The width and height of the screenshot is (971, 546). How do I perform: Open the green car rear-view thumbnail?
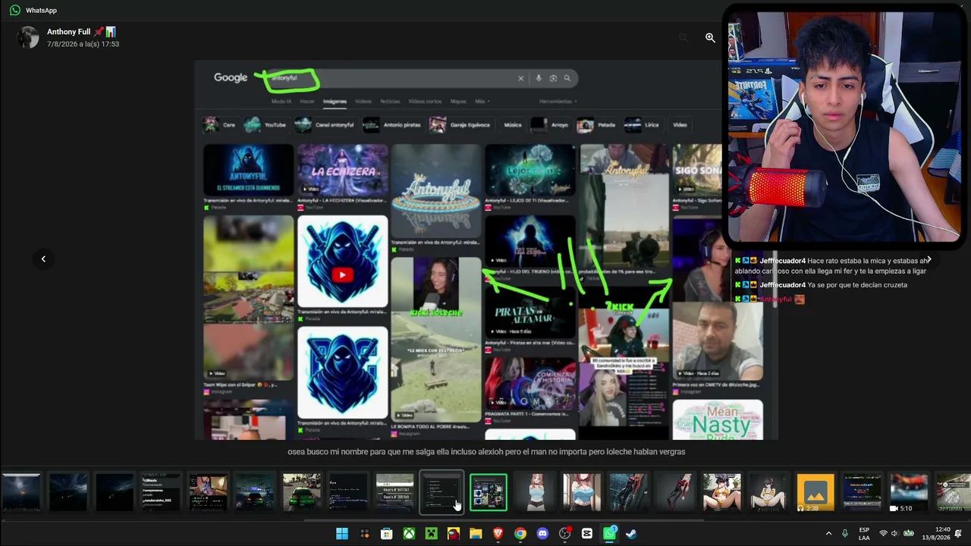pos(301,492)
